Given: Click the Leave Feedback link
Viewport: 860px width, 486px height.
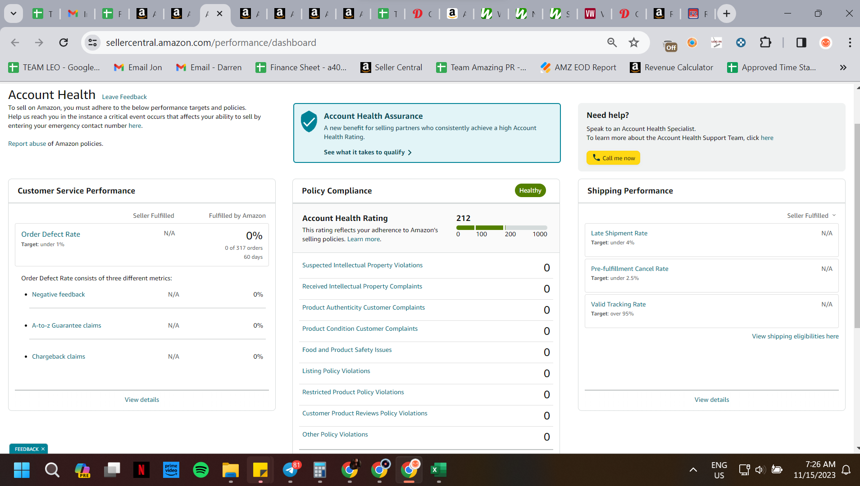Looking at the screenshot, I should point(124,97).
